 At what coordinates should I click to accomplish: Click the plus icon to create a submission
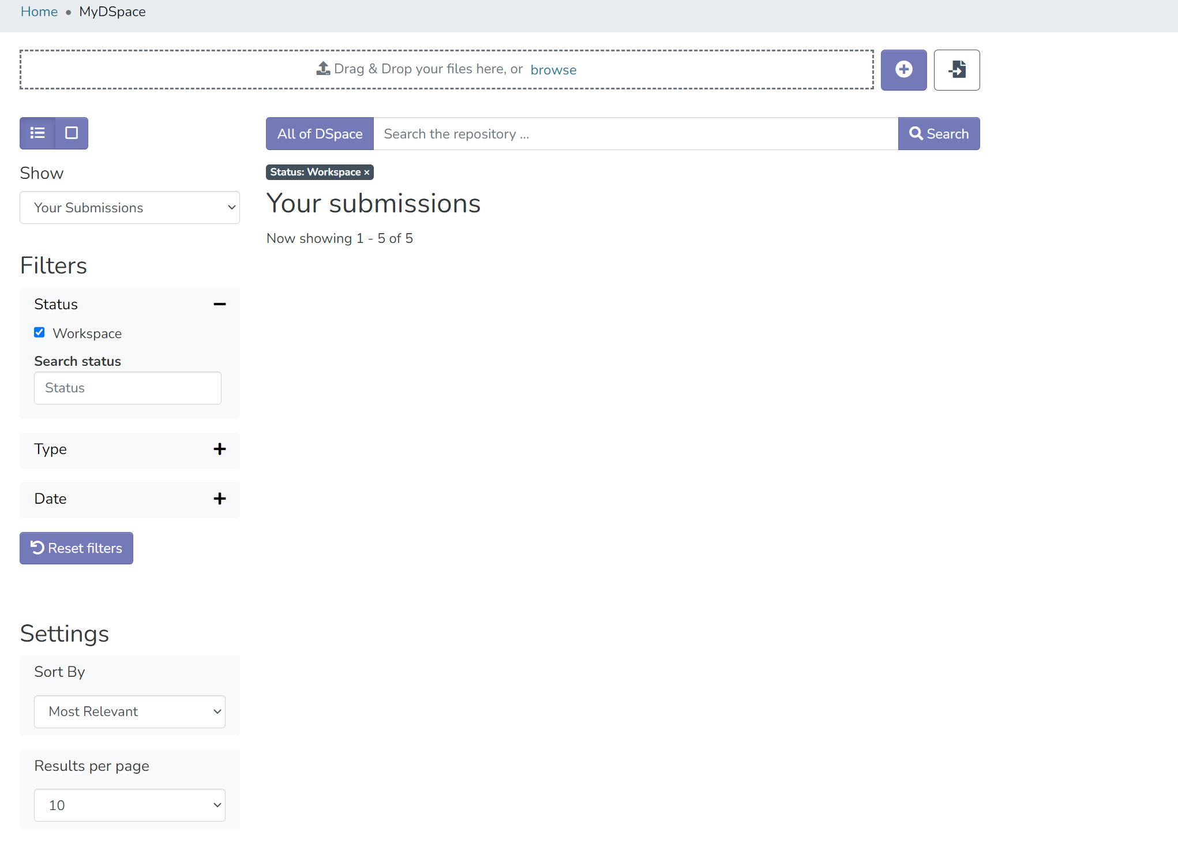903,70
